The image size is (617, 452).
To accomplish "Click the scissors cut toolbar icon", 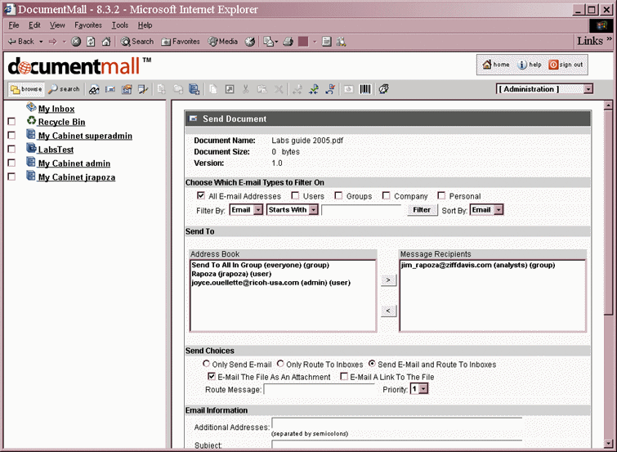I will 246,89.
